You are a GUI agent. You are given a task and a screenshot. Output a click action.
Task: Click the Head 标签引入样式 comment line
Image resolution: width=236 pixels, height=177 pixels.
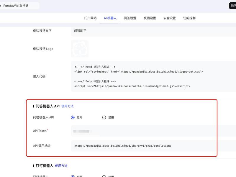[x=95, y=67]
